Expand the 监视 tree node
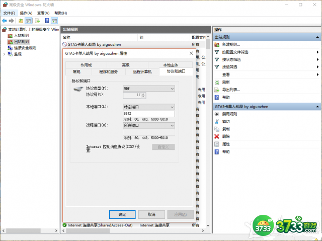The height and width of the screenshot is (241, 322). click(x=4, y=54)
